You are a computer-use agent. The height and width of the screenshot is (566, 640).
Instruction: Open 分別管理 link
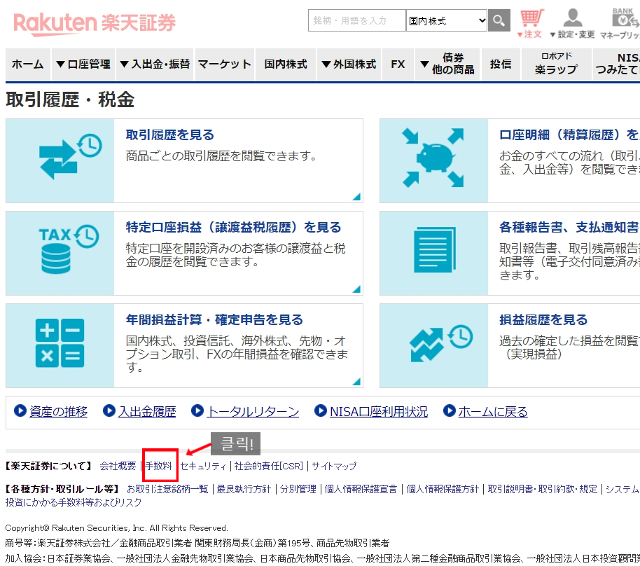[x=298, y=489]
